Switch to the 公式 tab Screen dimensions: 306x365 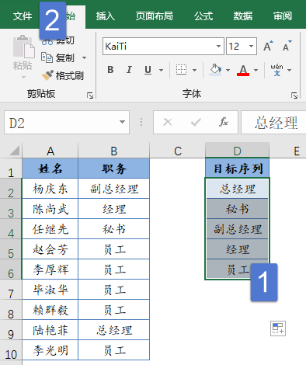click(203, 16)
